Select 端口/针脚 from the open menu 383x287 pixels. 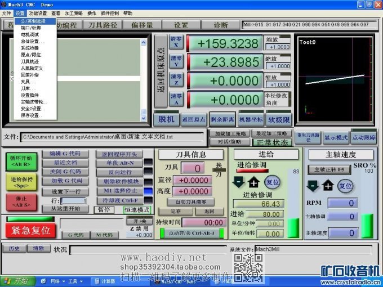(31, 28)
